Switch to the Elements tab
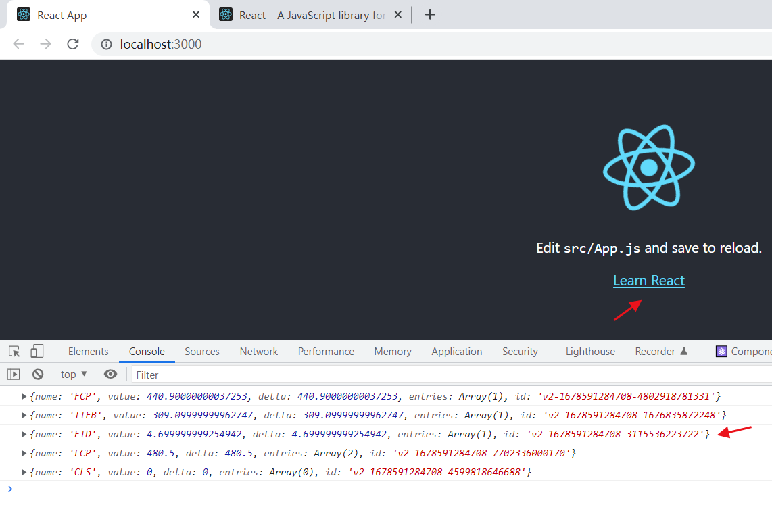 click(x=88, y=351)
